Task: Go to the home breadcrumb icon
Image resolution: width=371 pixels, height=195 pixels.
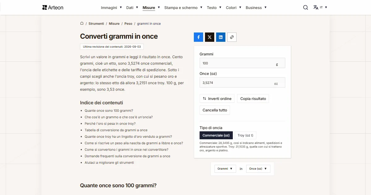Action: pyautogui.click(x=82, y=24)
